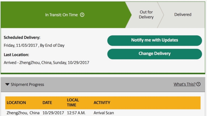Viewport: 207px width, 116px height.
Task: Click the Arrived - ZhengZhou last location text
Action: (46, 63)
